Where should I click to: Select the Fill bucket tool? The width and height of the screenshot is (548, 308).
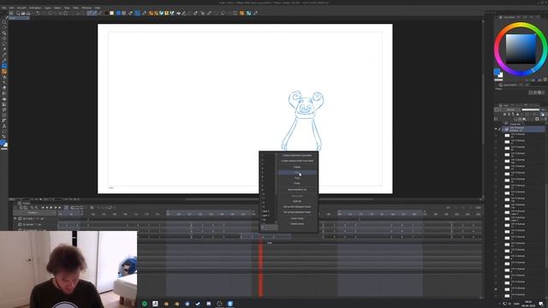pyautogui.click(x=4, y=98)
